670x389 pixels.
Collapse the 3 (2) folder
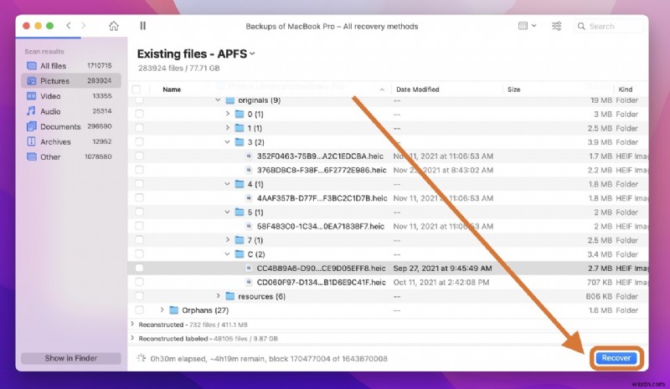[x=228, y=142]
